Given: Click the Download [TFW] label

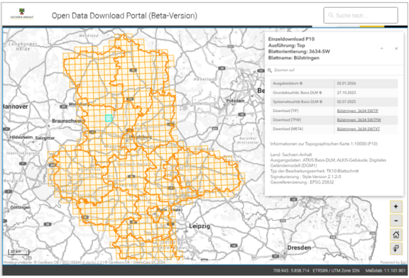Looking at the screenshot, I should [287, 120].
